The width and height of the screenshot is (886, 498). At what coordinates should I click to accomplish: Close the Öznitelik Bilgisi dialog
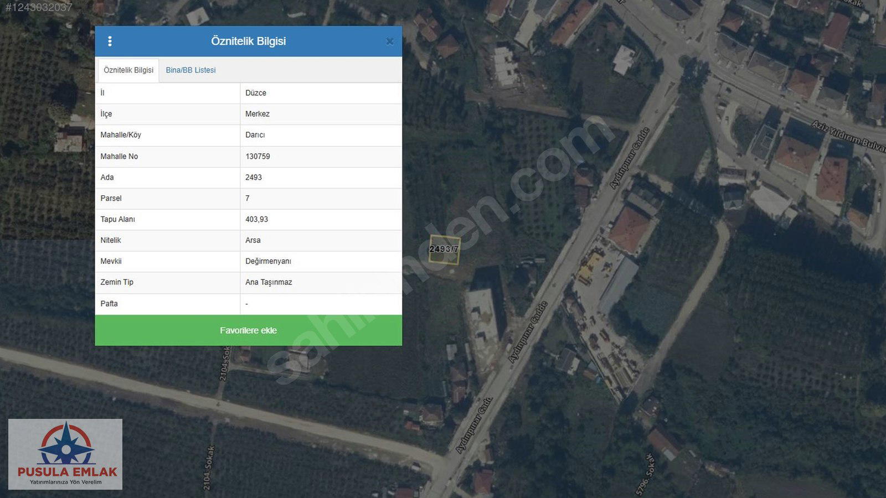pos(389,41)
